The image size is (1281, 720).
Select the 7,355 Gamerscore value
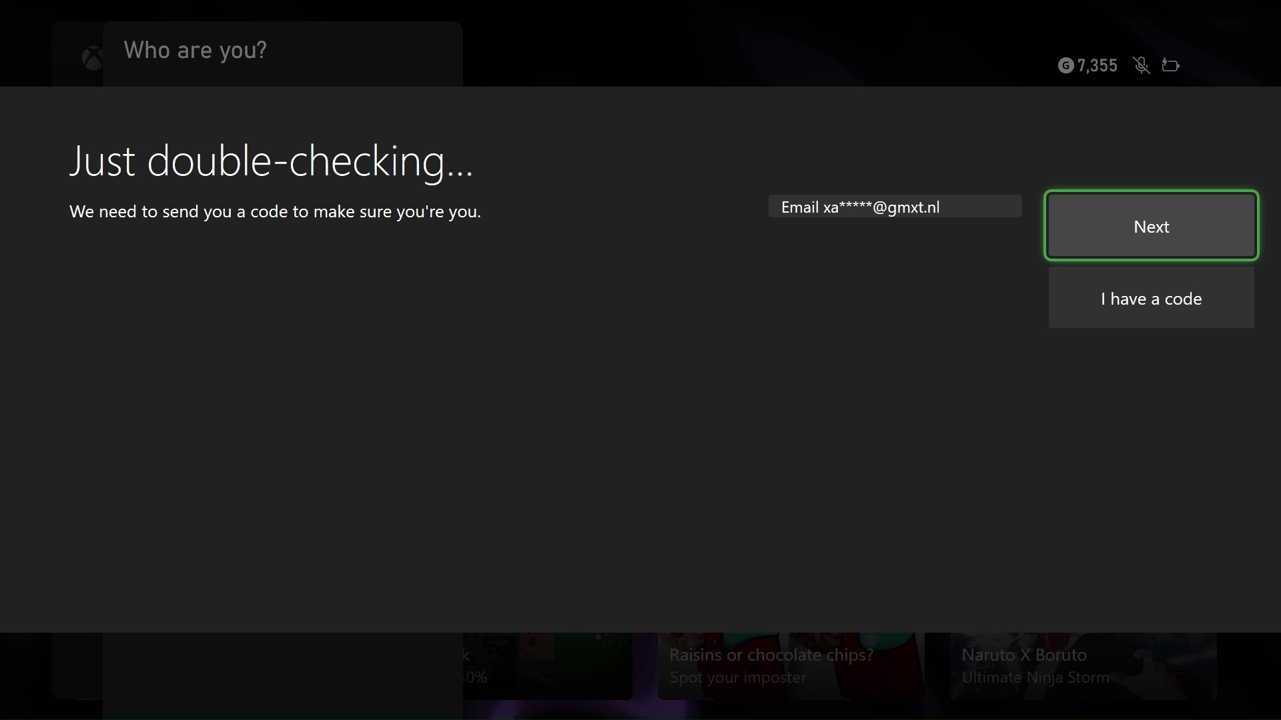coord(1097,65)
